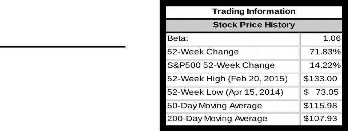Select the Stock Price History header
Screen dimensions: 348x131
(254, 25)
